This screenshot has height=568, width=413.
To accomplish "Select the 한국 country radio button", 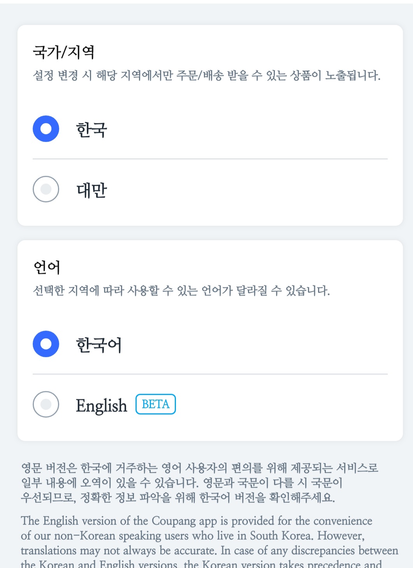I will point(46,129).
